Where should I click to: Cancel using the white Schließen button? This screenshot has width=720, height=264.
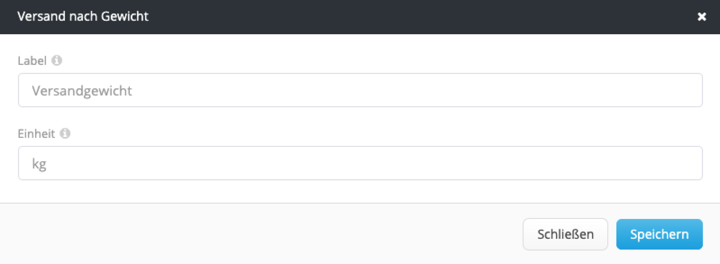[565, 234]
